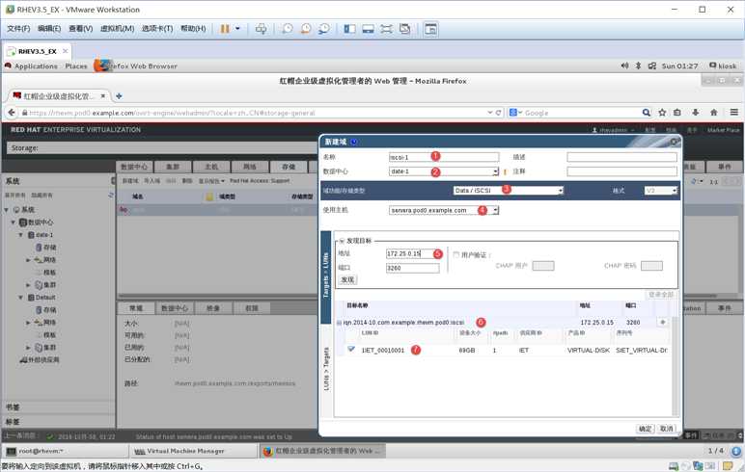Click the search magnifier in Google search box
745x472 pixels.
coord(647,113)
